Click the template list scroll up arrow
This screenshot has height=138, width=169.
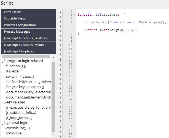point(53,57)
